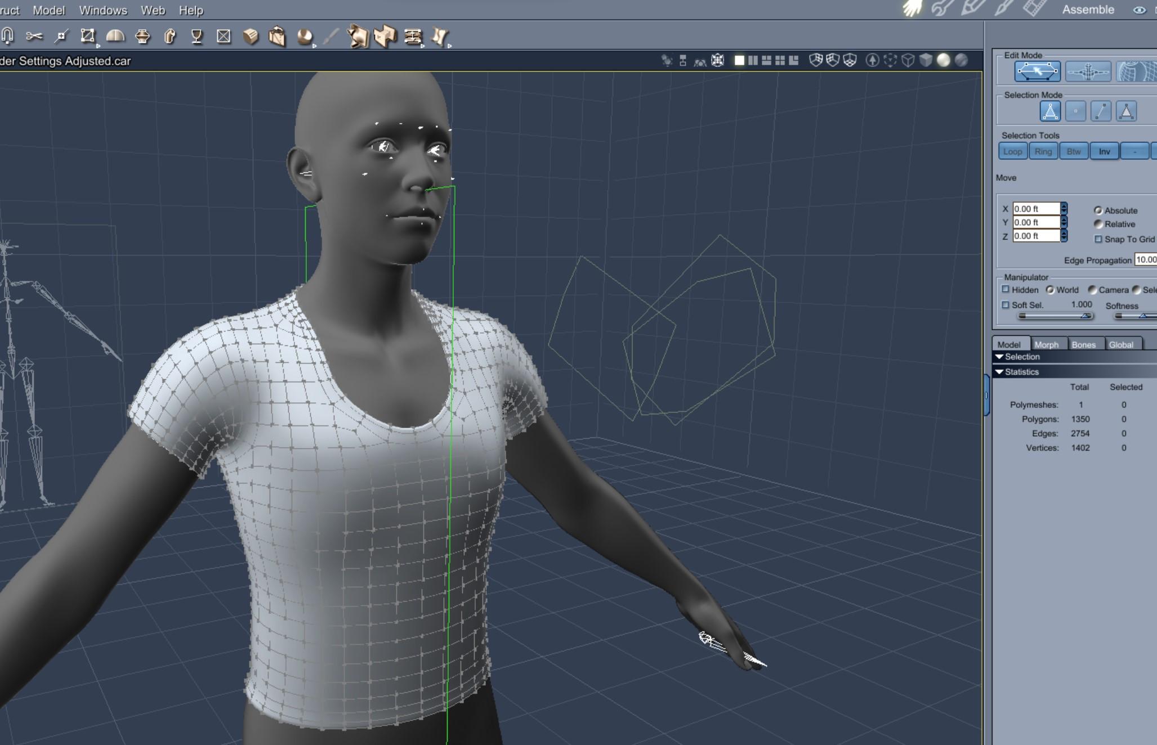Check the Hidden manipulator checkbox
Screen dimensions: 1157x745
click(x=1006, y=290)
